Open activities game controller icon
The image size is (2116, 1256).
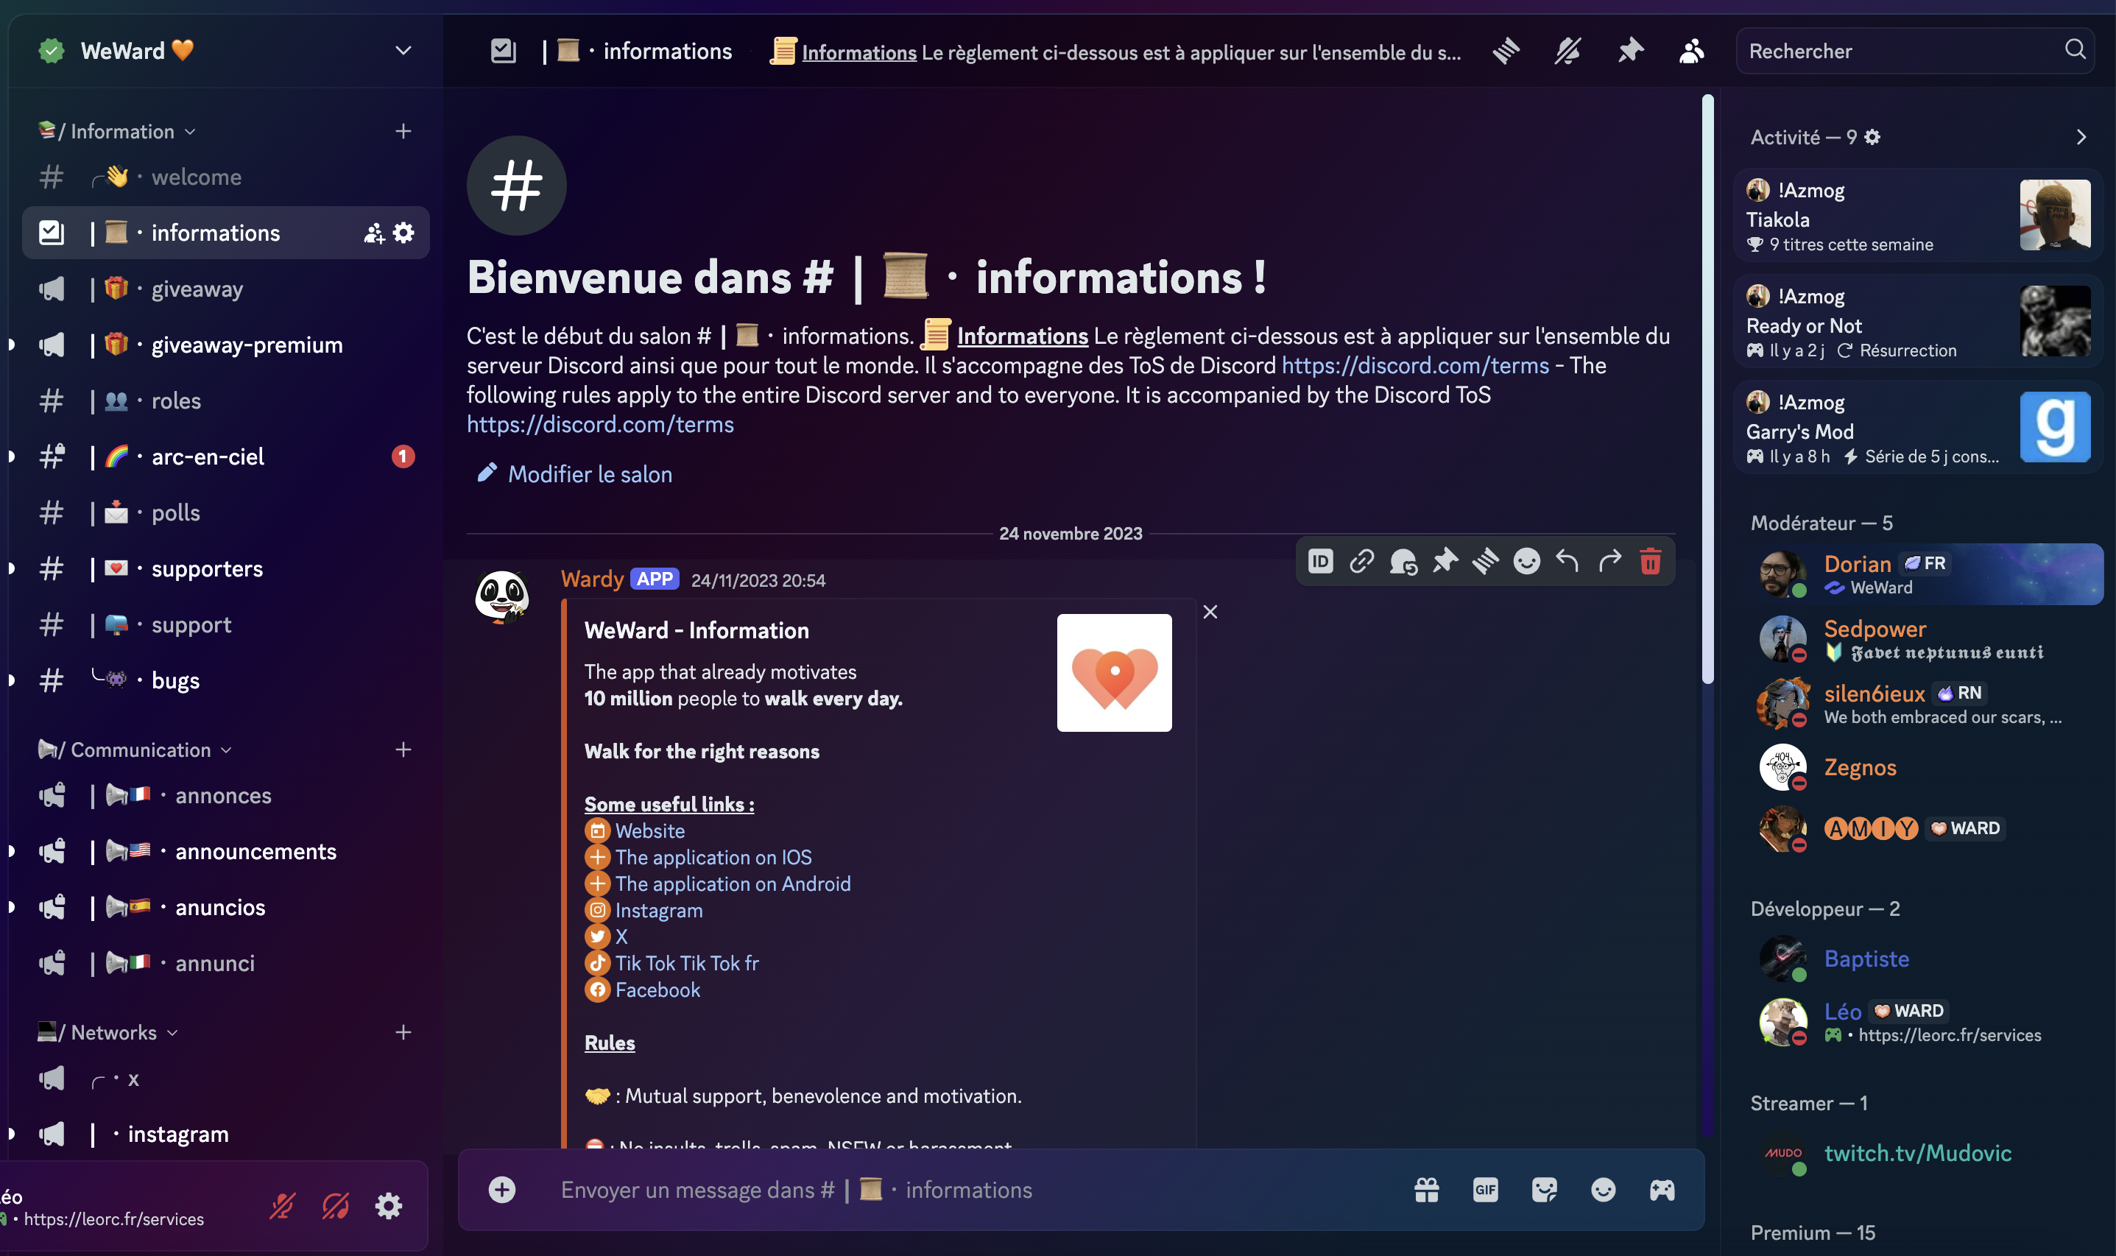[1662, 1190]
